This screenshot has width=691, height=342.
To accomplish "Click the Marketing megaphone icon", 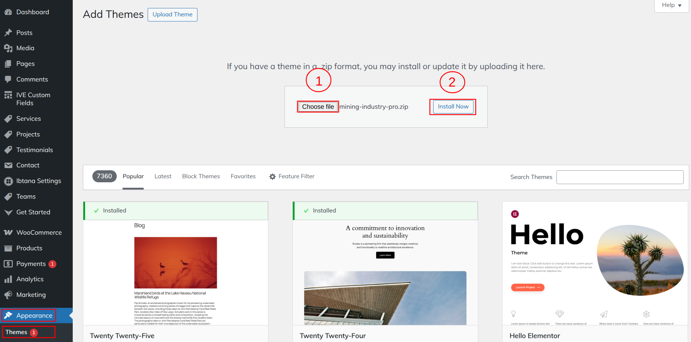I will (x=8, y=295).
